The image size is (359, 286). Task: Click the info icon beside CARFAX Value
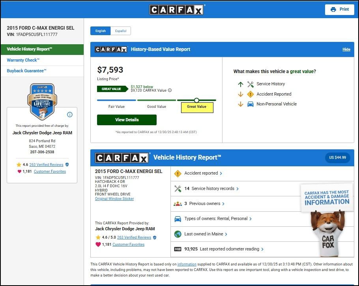(170, 90)
